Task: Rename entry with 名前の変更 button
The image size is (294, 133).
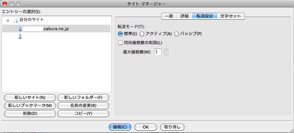Action: tap(83, 105)
